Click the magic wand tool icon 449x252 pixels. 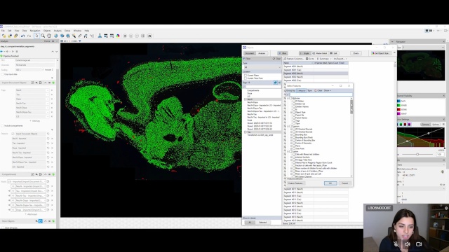pos(74,36)
